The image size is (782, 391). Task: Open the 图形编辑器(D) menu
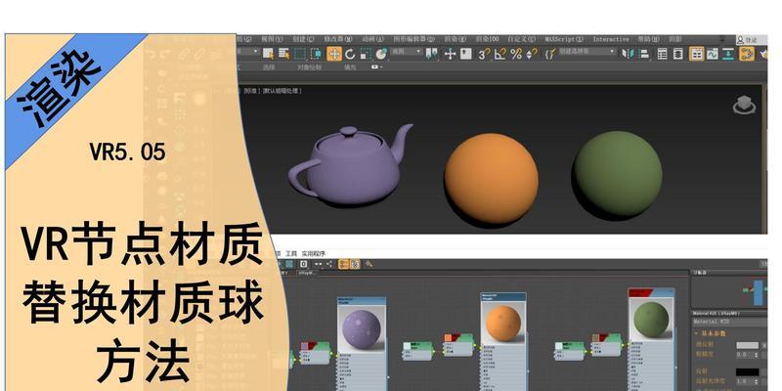(413, 39)
